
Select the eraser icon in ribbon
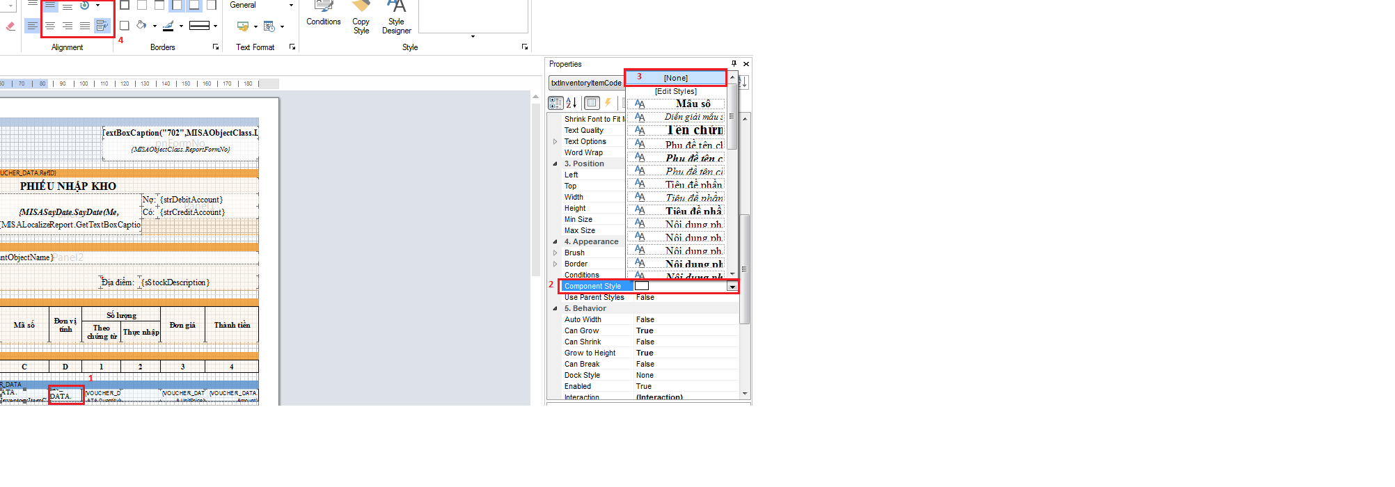pyautogui.click(x=10, y=26)
